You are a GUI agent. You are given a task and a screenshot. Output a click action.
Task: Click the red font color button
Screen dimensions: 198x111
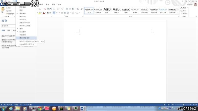[x=44, y=13]
